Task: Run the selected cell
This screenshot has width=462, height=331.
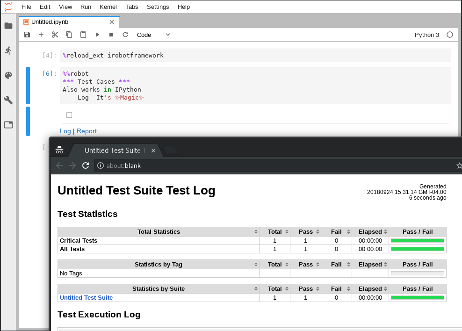Action: 97,35
